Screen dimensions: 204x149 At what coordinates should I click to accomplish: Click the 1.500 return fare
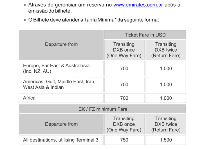pyautogui.click(x=166, y=140)
